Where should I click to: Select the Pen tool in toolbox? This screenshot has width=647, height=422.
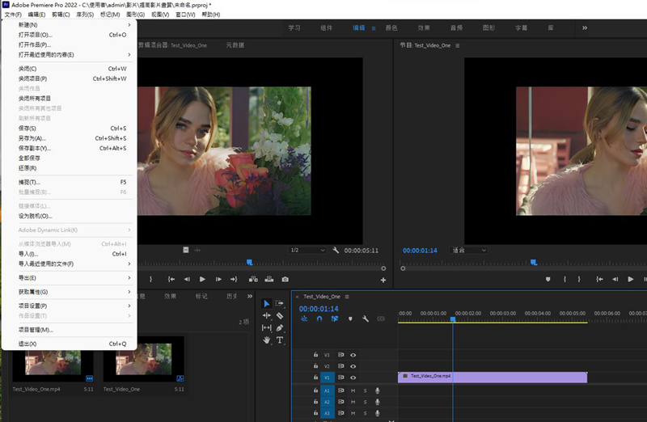point(280,328)
